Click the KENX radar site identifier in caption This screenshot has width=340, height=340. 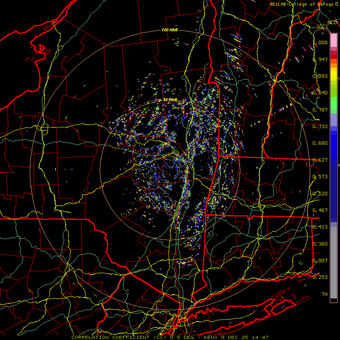211,337
